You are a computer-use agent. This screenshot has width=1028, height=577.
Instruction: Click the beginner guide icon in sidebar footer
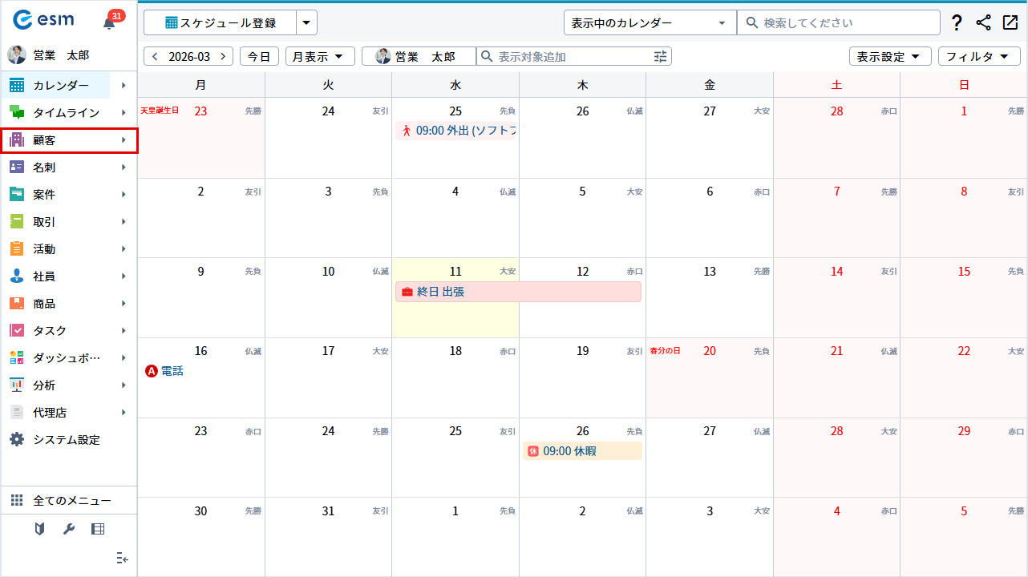click(40, 529)
